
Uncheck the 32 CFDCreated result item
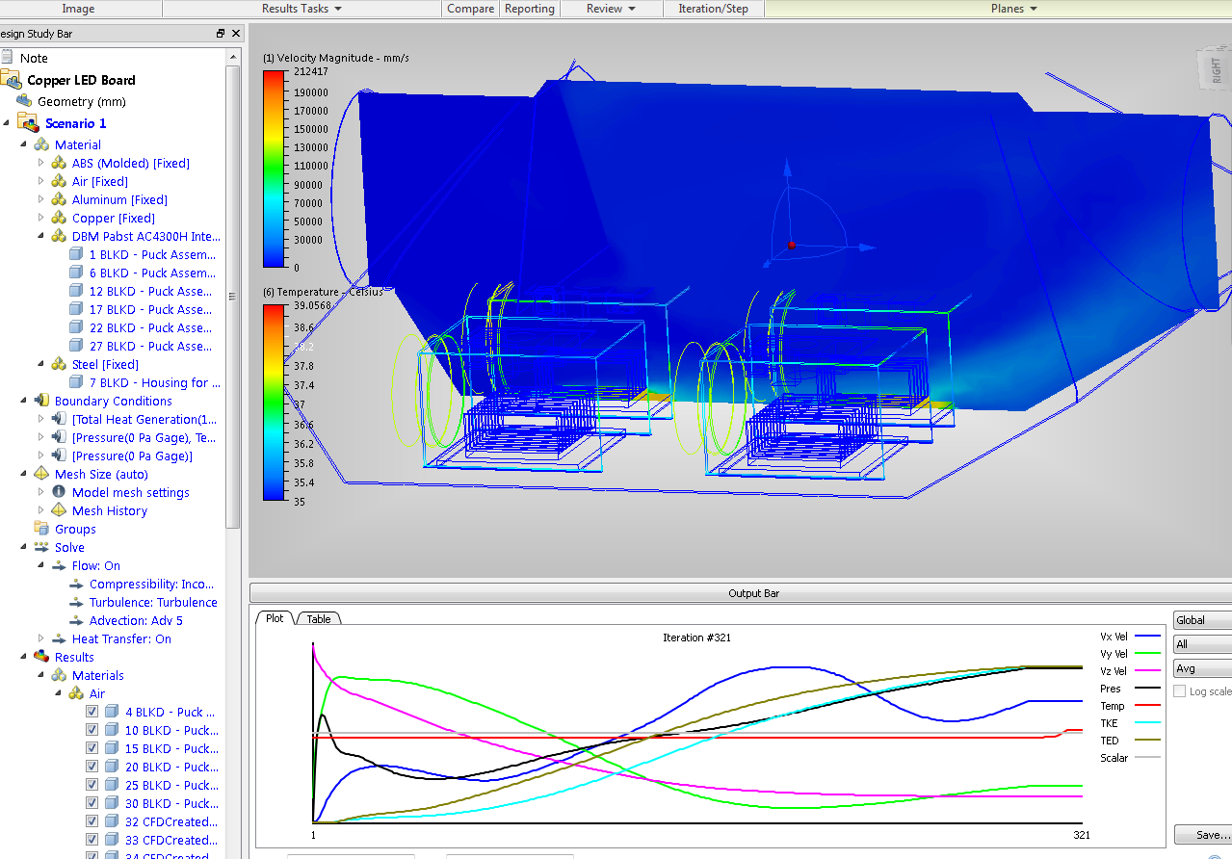[92, 820]
